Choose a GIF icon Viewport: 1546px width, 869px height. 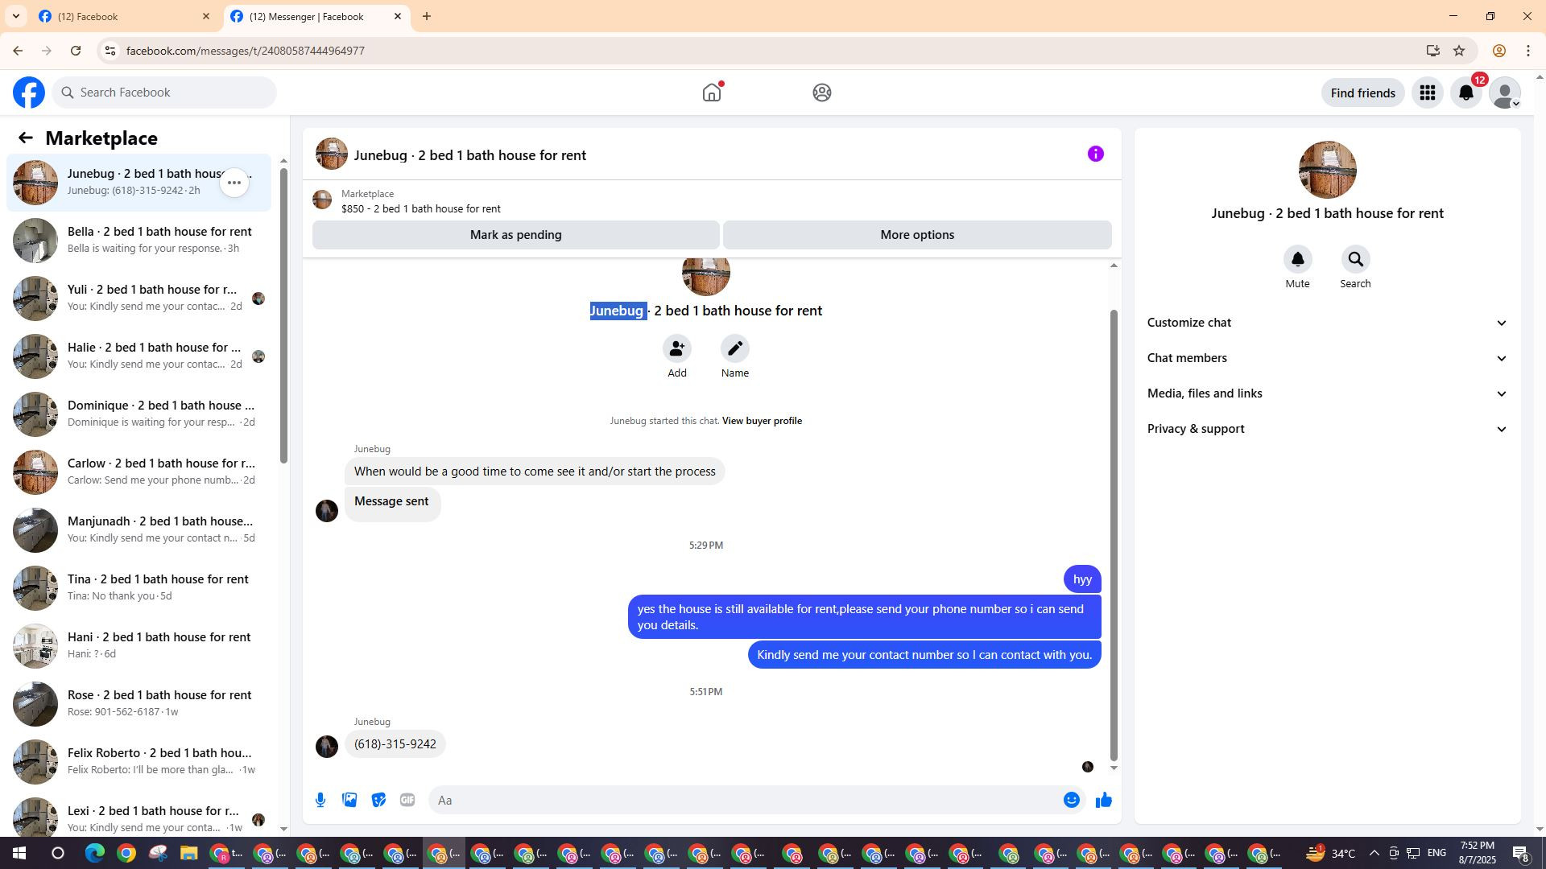click(407, 800)
